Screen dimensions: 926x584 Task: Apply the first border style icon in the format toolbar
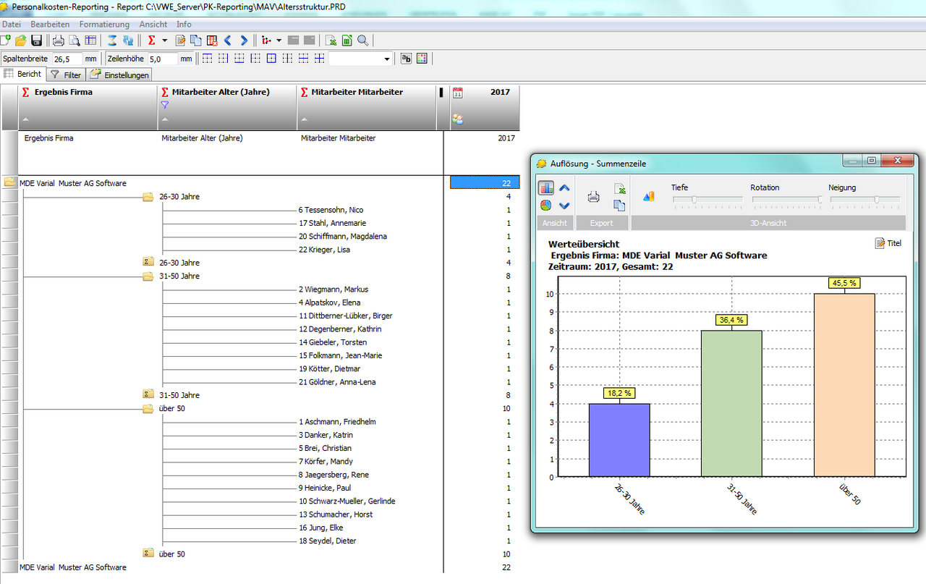pyautogui.click(x=207, y=59)
